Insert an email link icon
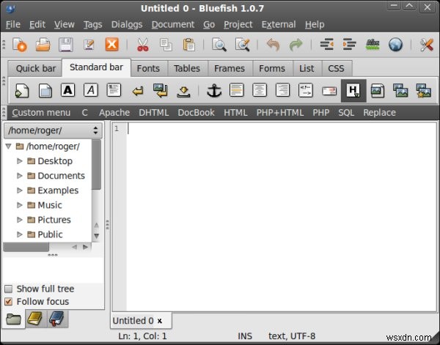Screen dimensions: 440x345 click(329, 91)
